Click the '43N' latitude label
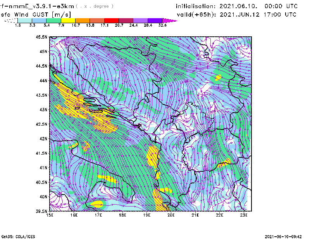The height and width of the screenshot is (239, 310). tap(43, 109)
